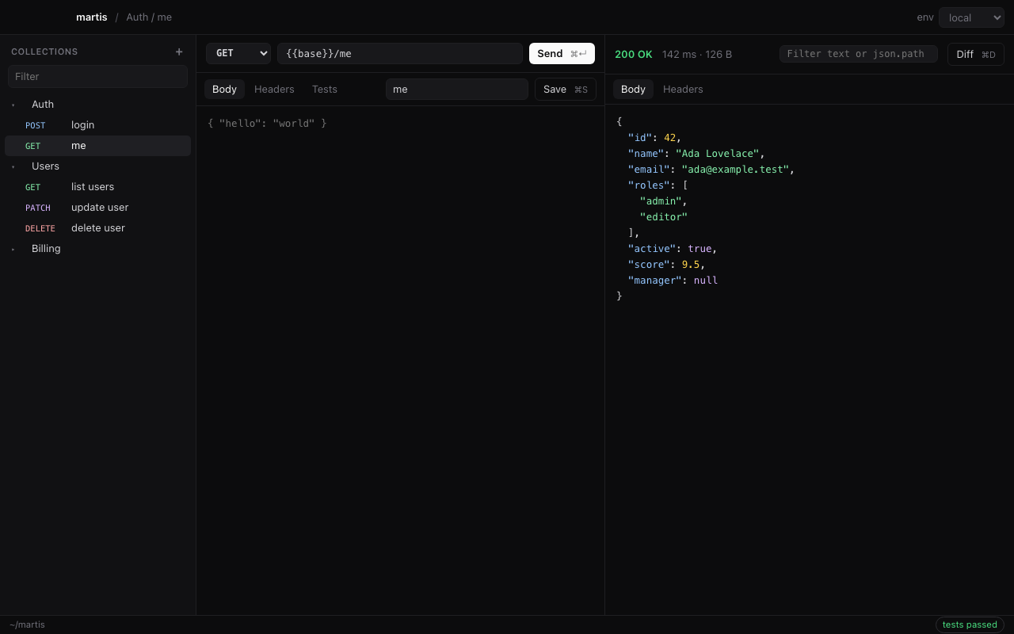The image size is (1014, 634).
Task: Focus the collections Filter field
Action: [x=98, y=76]
